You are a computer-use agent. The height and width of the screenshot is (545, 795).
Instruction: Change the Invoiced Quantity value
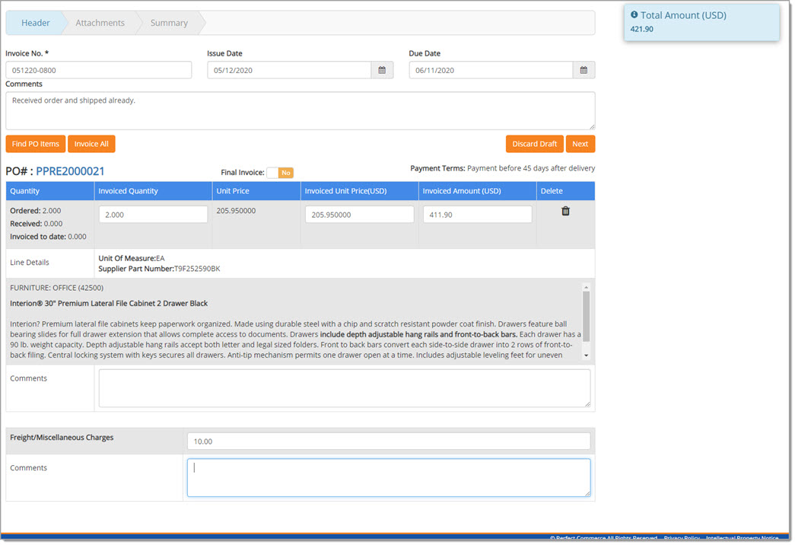(152, 214)
